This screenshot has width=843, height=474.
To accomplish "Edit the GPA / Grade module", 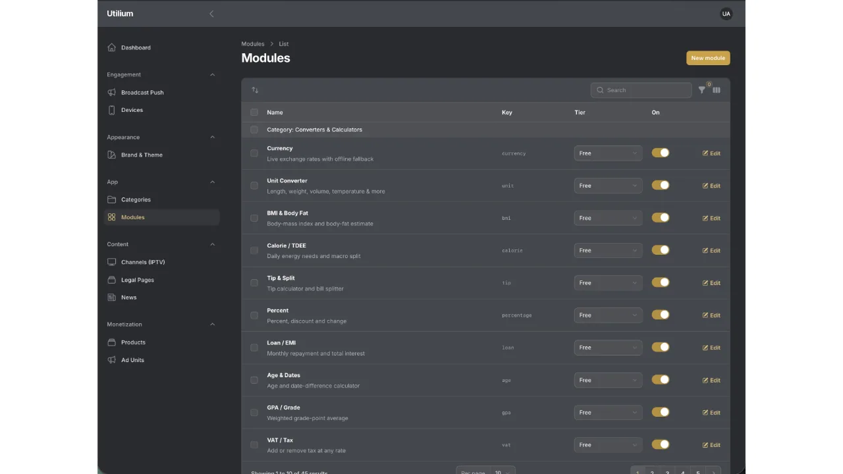I will tap(711, 413).
